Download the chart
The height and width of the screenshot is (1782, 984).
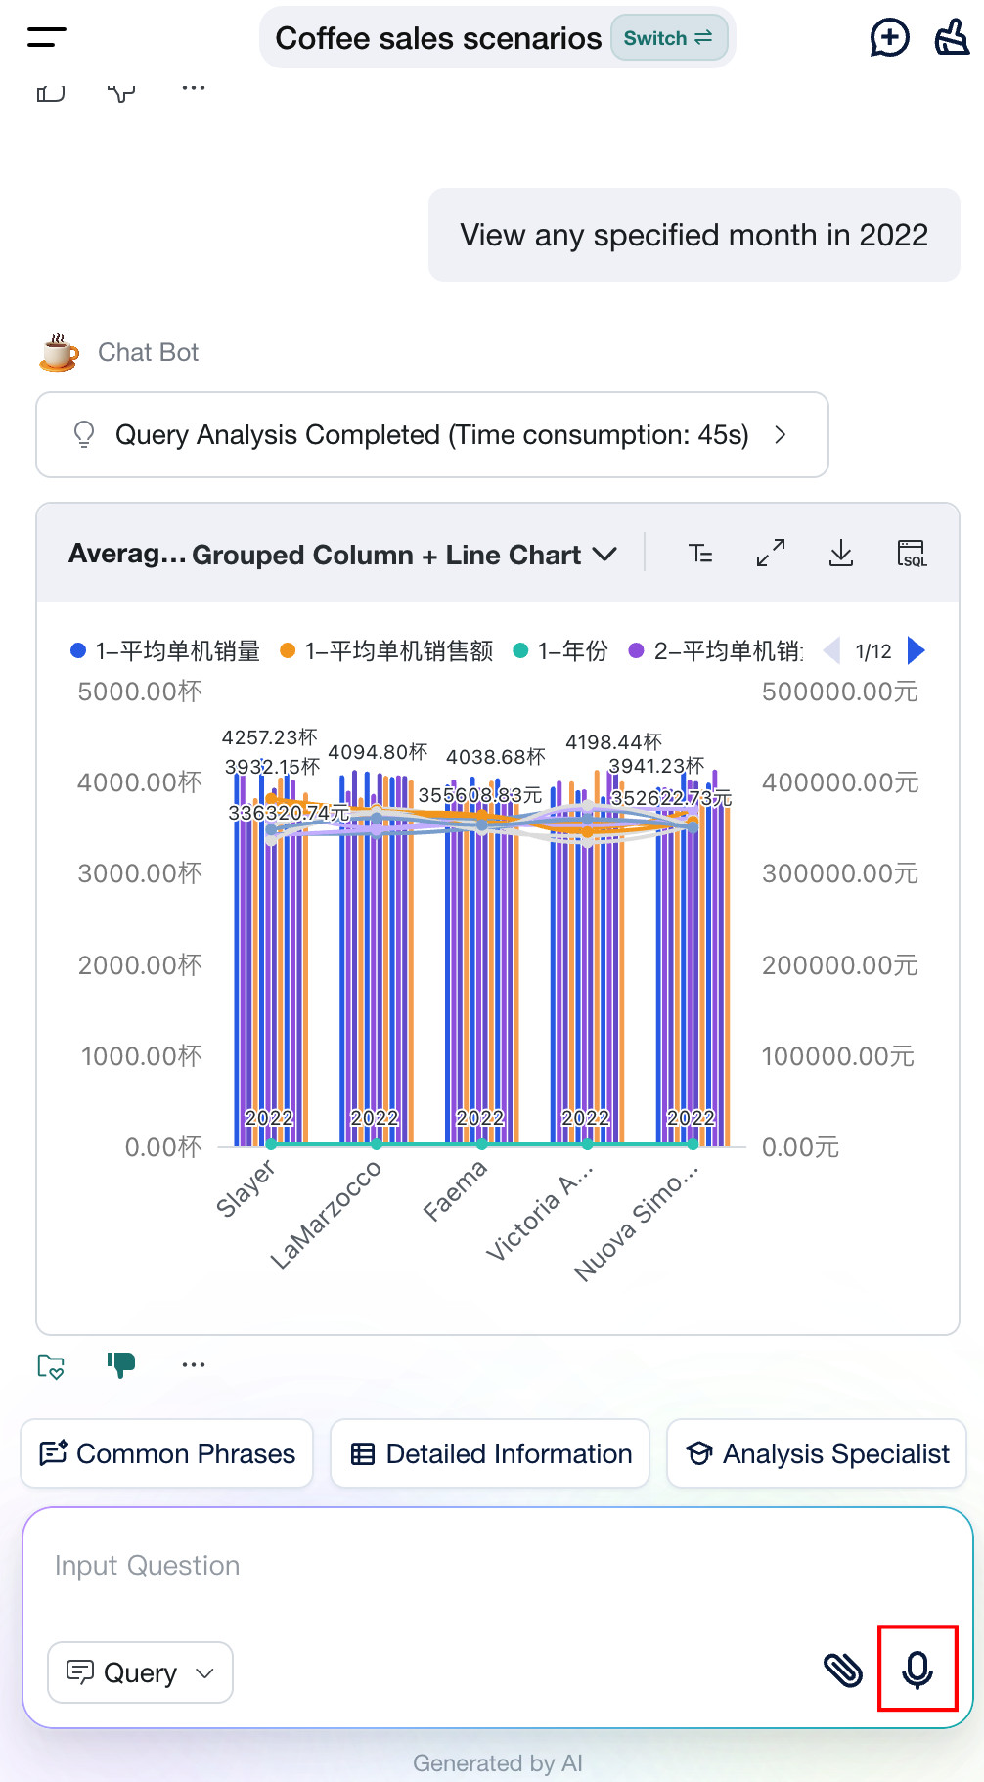click(x=841, y=554)
